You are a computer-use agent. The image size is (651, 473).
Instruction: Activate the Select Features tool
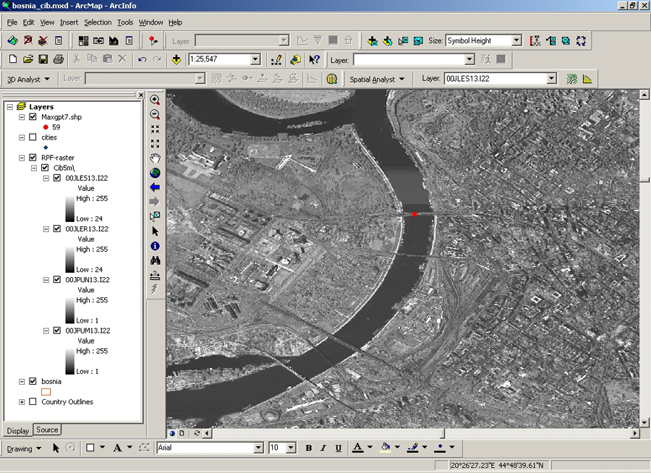tap(155, 216)
